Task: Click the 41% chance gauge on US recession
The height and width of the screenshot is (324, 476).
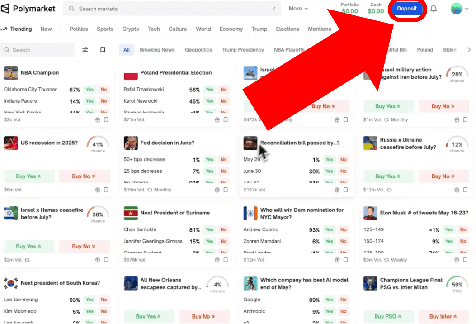Action: tap(98, 144)
